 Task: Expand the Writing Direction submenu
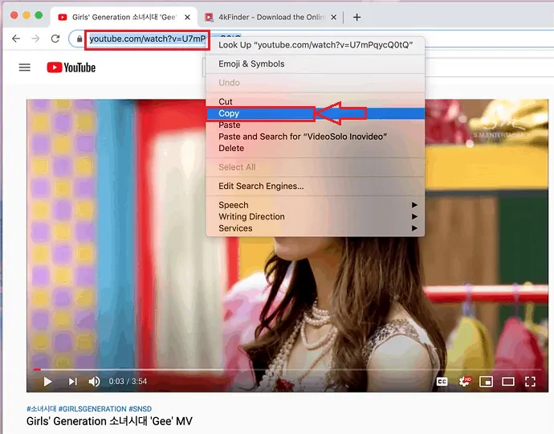pos(251,216)
